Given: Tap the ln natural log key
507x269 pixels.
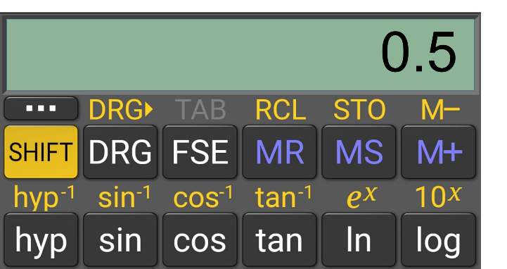Looking at the screenshot, I should [359, 240].
